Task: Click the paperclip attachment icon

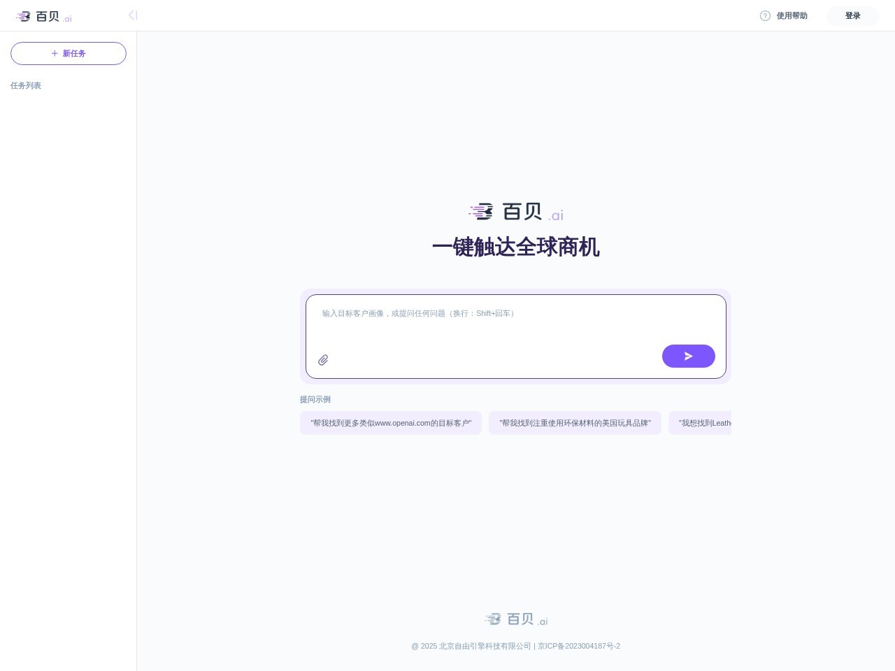Action: 323,359
